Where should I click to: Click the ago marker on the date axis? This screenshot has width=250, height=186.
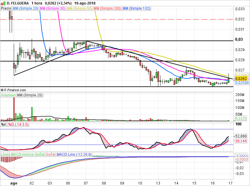coord(13,182)
